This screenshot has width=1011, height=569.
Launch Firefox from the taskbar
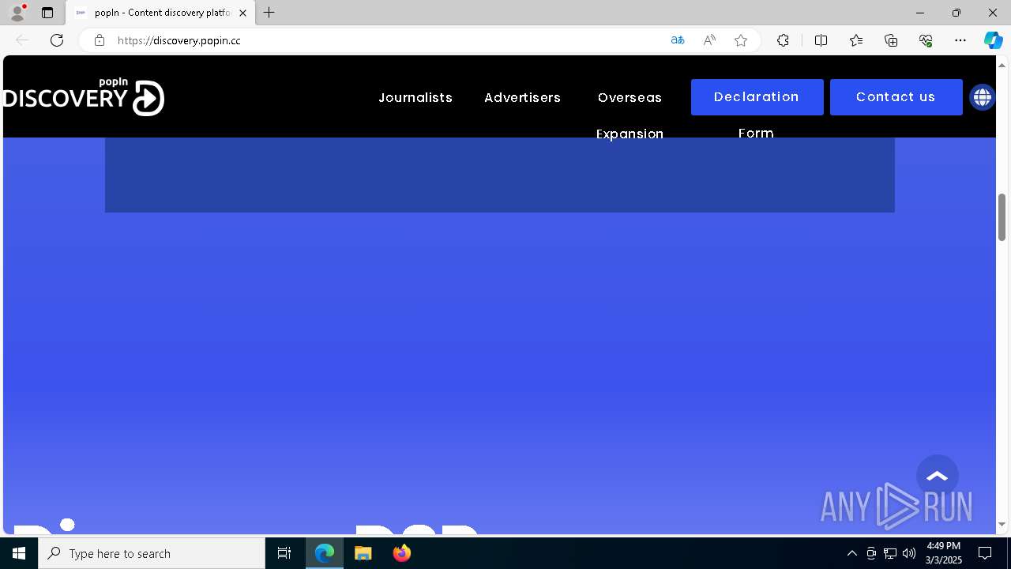(401, 553)
